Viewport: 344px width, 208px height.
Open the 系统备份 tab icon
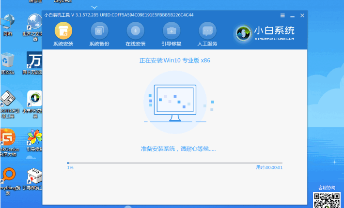pos(99,31)
